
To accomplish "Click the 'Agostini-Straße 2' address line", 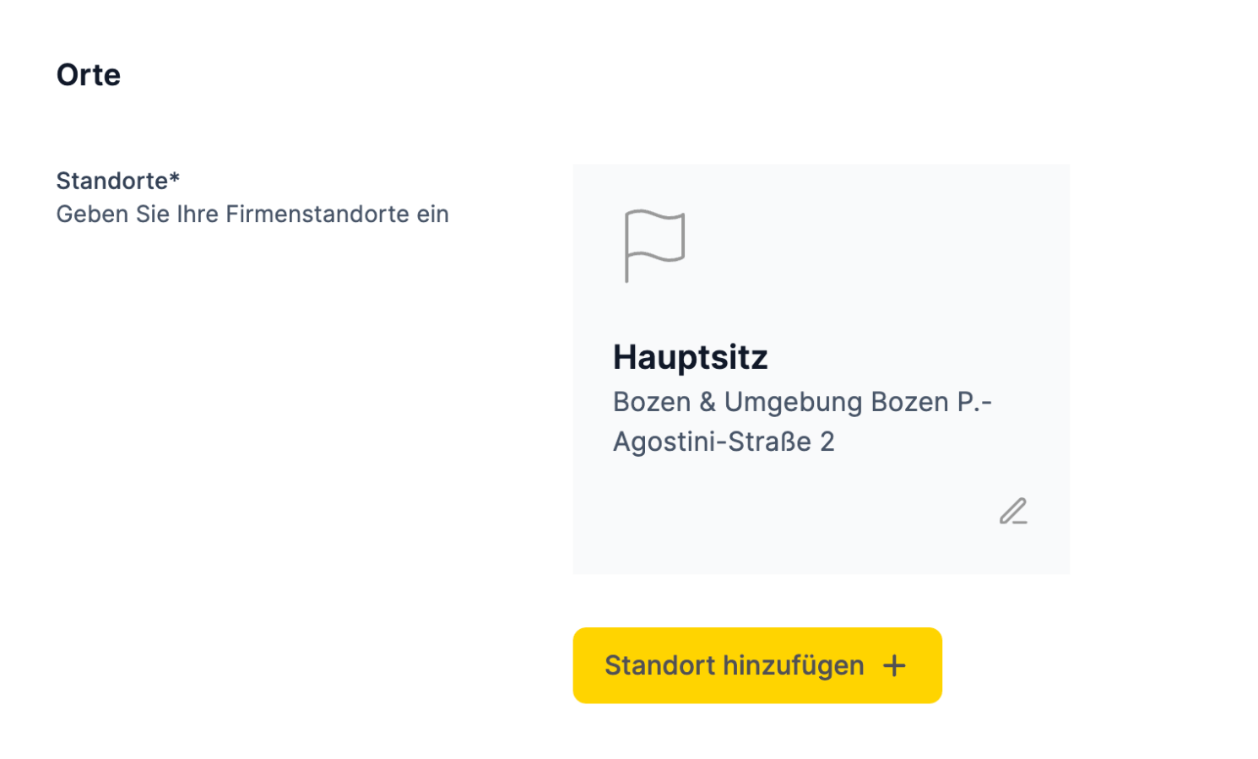I will (x=724, y=442).
